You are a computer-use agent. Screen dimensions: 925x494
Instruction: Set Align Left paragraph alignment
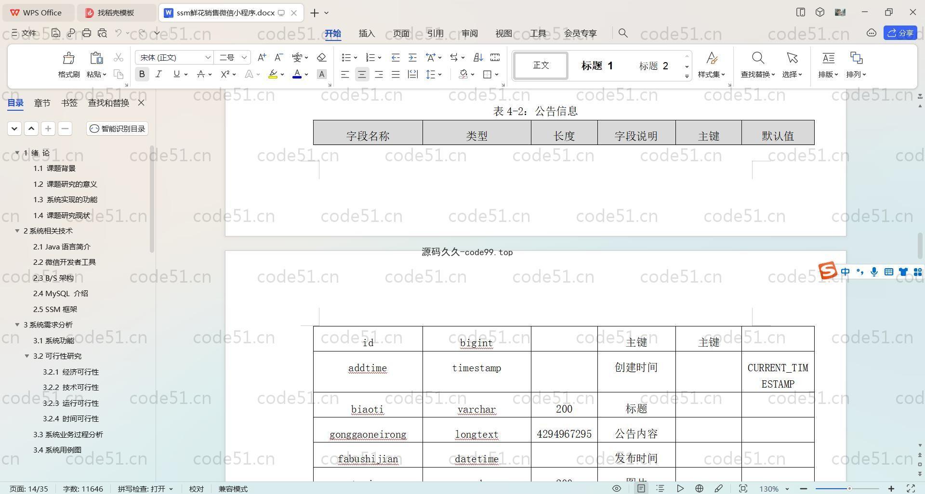pos(345,74)
